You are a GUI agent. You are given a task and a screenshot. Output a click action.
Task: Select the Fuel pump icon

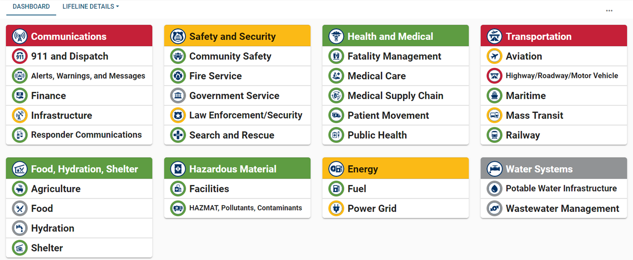(x=336, y=189)
